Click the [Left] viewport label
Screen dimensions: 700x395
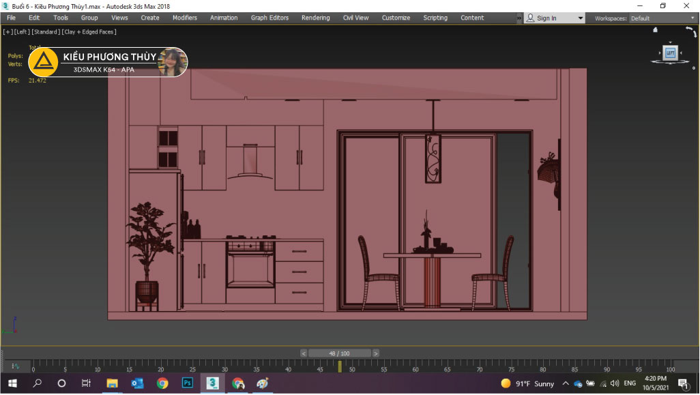(x=22, y=31)
